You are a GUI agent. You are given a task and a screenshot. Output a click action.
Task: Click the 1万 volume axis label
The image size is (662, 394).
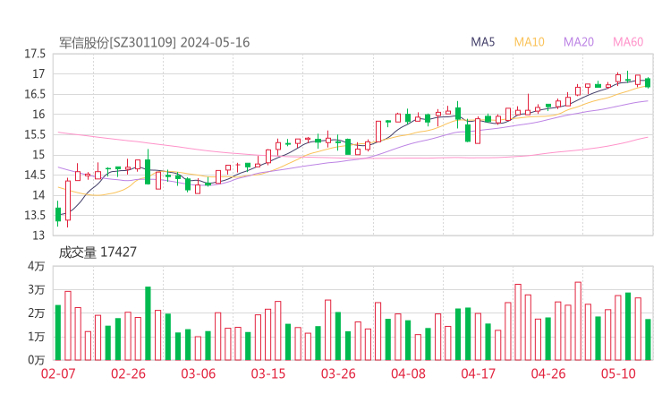click(x=37, y=337)
